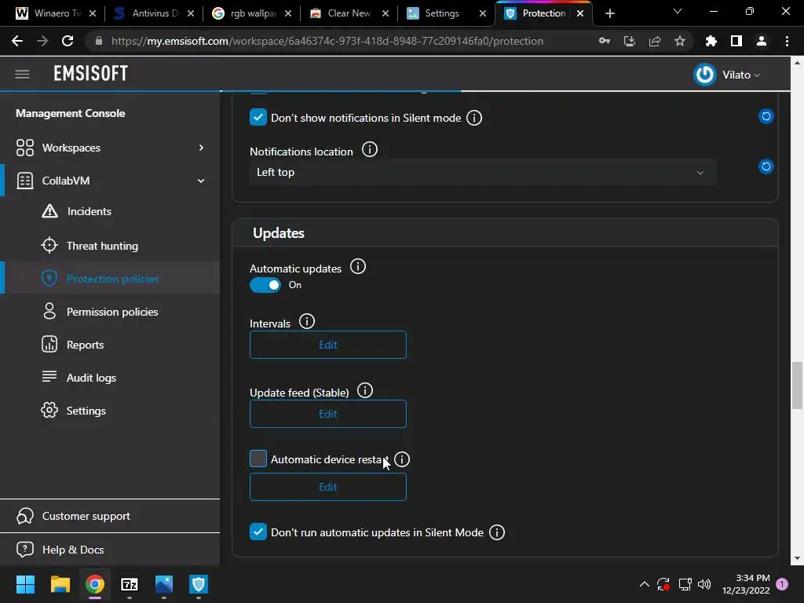The height and width of the screenshot is (603, 804).
Task: Share this page via share icon
Action: tap(655, 41)
